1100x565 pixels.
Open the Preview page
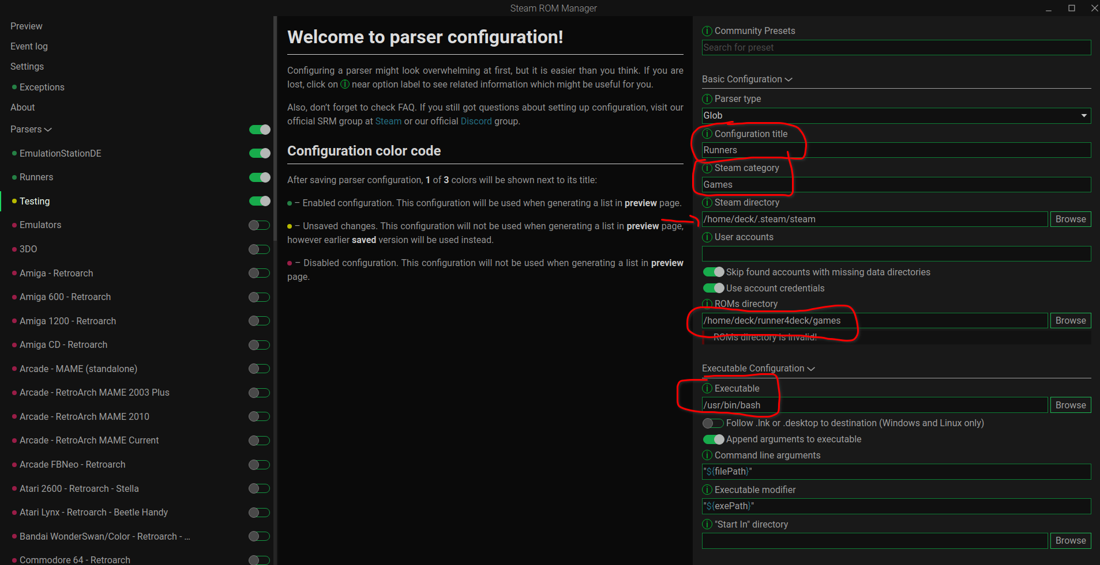pyautogui.click(x=27, y=26)
